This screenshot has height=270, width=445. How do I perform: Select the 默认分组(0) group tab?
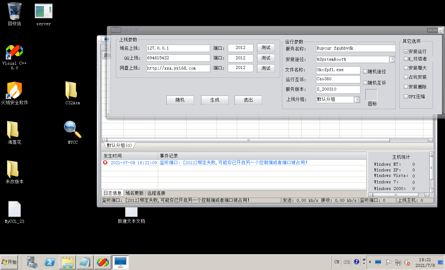[119, 145]
